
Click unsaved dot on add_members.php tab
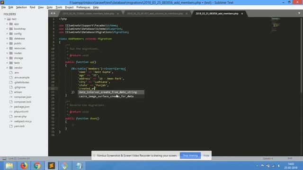(x=242, y=14)
